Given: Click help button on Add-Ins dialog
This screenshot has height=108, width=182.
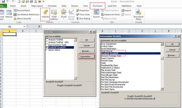Looking at the screenshot, I should pyautogui.click(x=90, y=32).
